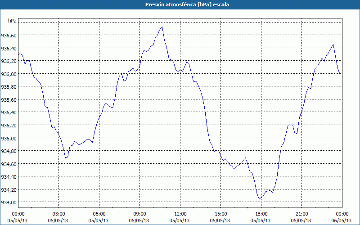Click the 09:00 time axis label
Viewport: 360px width, 225px height.
pos(139,214)
